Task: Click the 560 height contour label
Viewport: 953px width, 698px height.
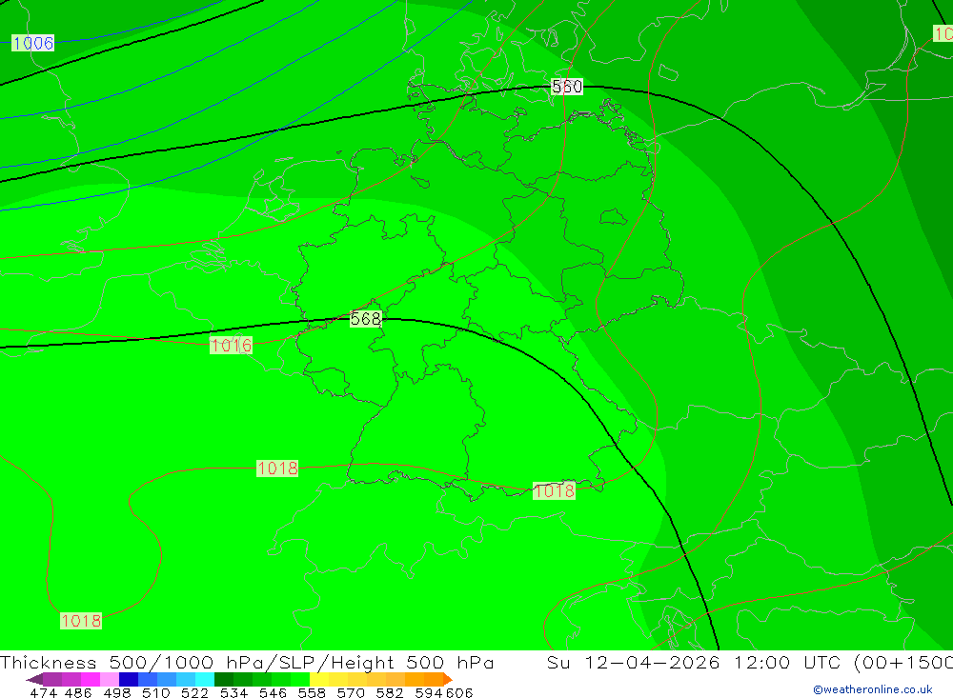Action: tap(566, 87)
